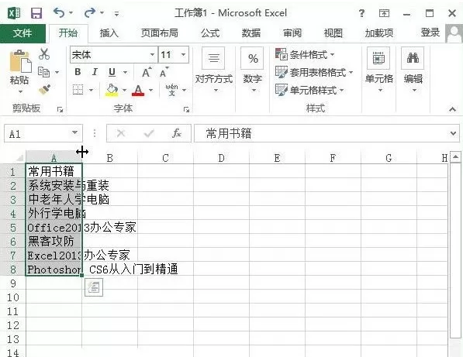463x357 pixels.
Task: Customize the quick access toolbar
Action: tap(117, 14)
